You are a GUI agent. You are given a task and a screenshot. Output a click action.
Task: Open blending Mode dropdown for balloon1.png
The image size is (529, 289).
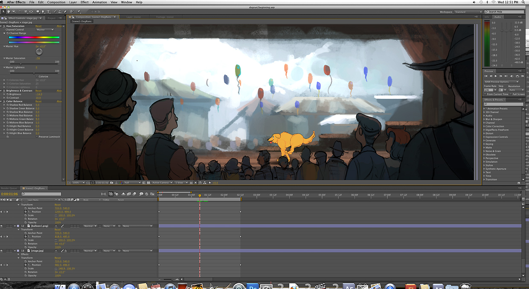[90, 226]
